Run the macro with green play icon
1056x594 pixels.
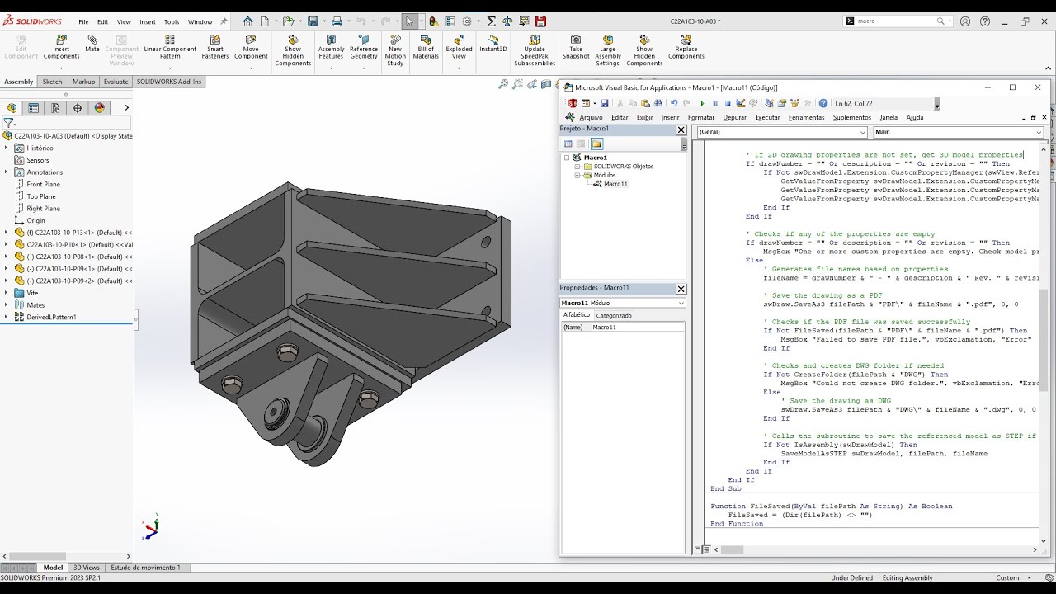tap(702, 103)
